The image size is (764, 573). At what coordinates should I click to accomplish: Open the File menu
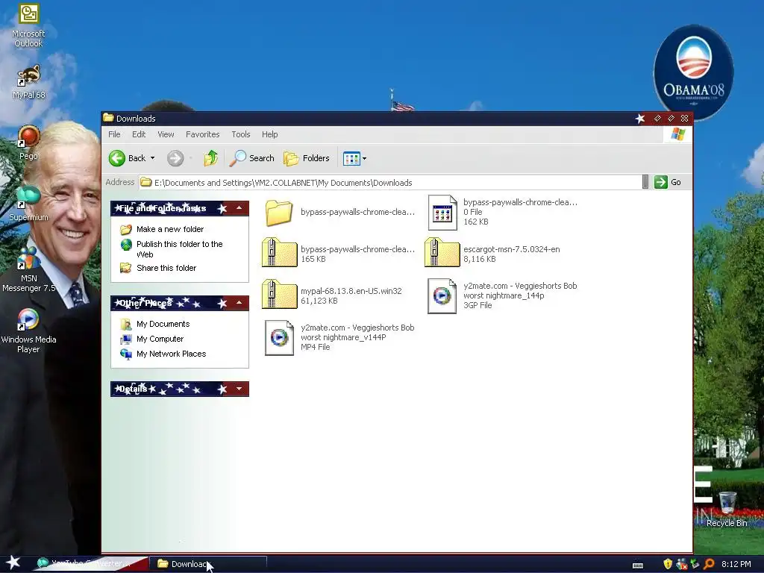click(x=114, y=134)
